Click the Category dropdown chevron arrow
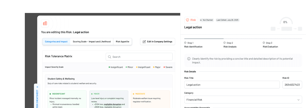306x108 pixels. pos(298,100)
